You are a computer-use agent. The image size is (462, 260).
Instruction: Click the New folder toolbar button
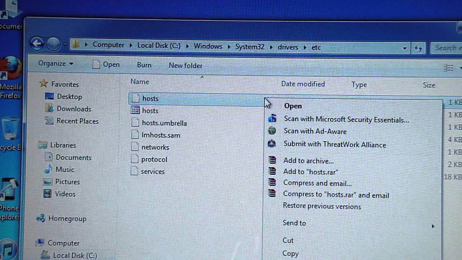[x=186, y=66]
